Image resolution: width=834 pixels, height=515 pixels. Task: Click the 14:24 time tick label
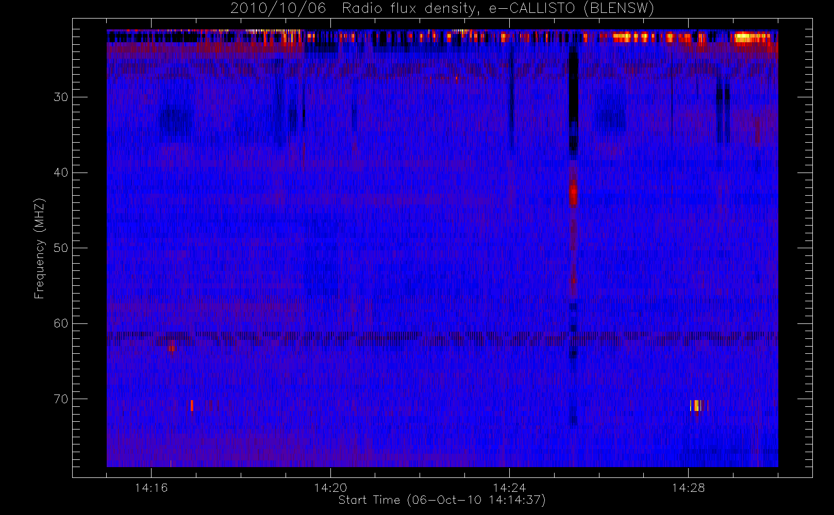point(509,488)
